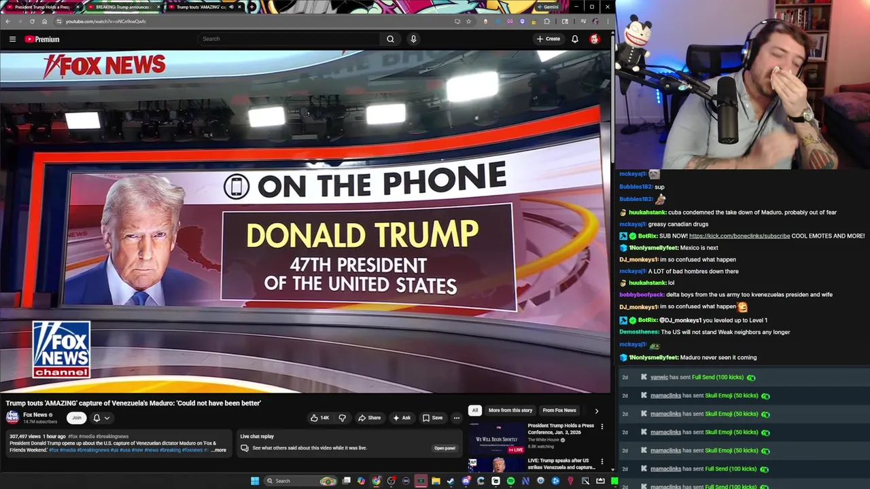Reload the YouTube page
The width and height of the screenshot is (870, 489).
(x=32, y=21)
